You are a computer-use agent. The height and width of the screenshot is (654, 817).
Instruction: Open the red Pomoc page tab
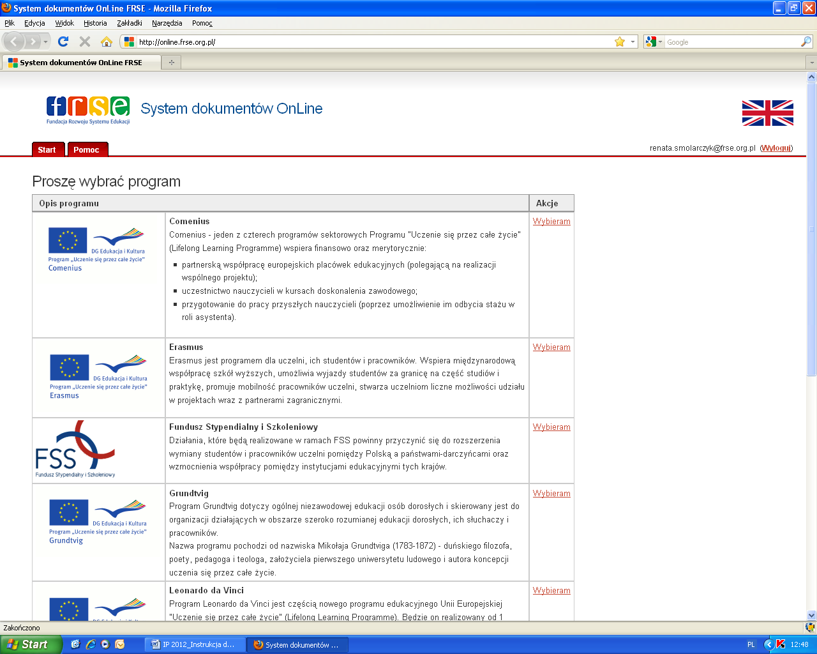point(87,149)
